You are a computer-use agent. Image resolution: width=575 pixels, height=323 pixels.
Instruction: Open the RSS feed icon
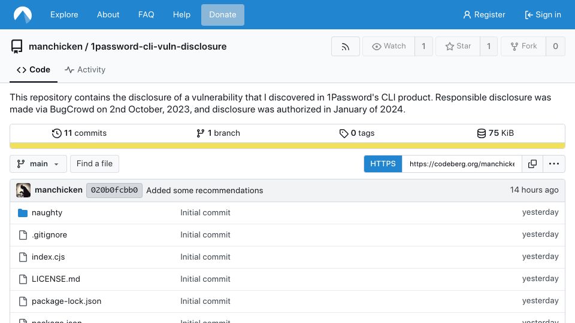[346, 47]
